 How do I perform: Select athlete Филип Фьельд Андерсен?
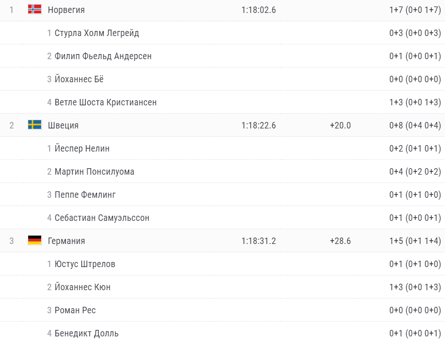pyautogui.click(x=103, y=56)
